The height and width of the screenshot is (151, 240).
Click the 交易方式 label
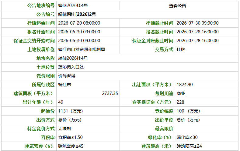pyautogui.click(x=164, y=49)
